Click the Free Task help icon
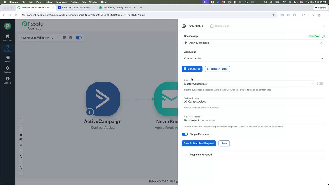This screenshot has height=185, width=329. (x=323, y=36)
